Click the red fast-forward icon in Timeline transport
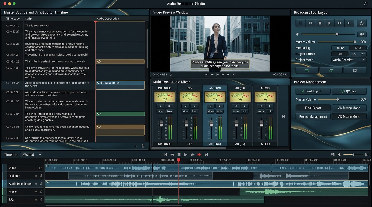The height and width of the screenshot is (207, 372). click(199, 155)
